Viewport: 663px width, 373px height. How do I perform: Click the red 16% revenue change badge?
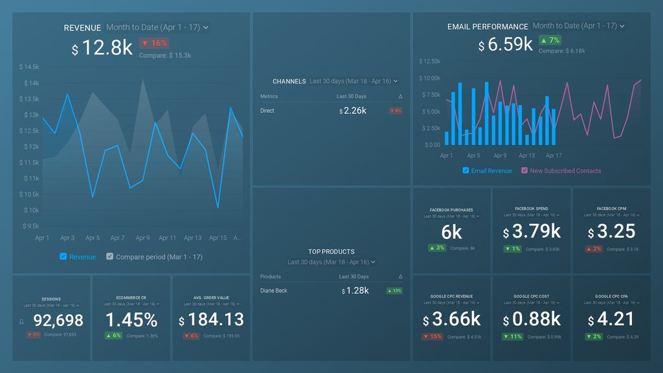(155, 43)
